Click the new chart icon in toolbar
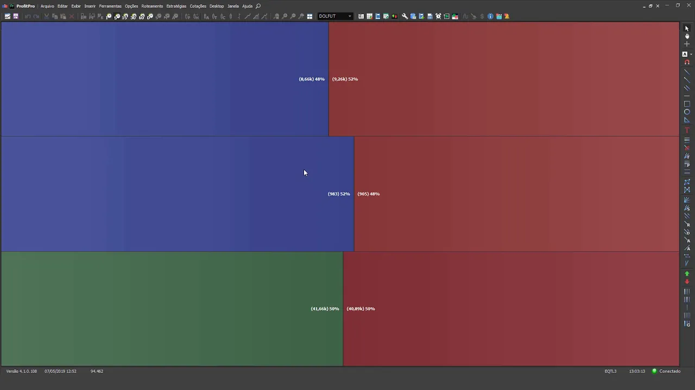The height and width of the screenshot is (390, 695). pos(8,16)
